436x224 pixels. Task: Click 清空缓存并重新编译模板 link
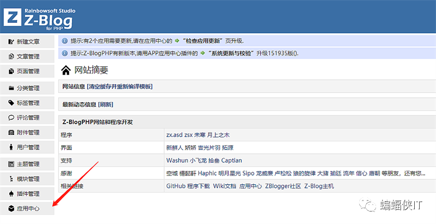click(119, 86)
